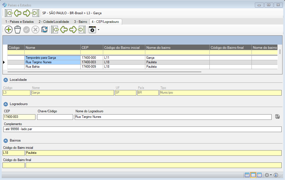The height and width of the screenshot is (180, 285).
Task: Go to first record in CEP tab toolbar
Action: (55, 30)
